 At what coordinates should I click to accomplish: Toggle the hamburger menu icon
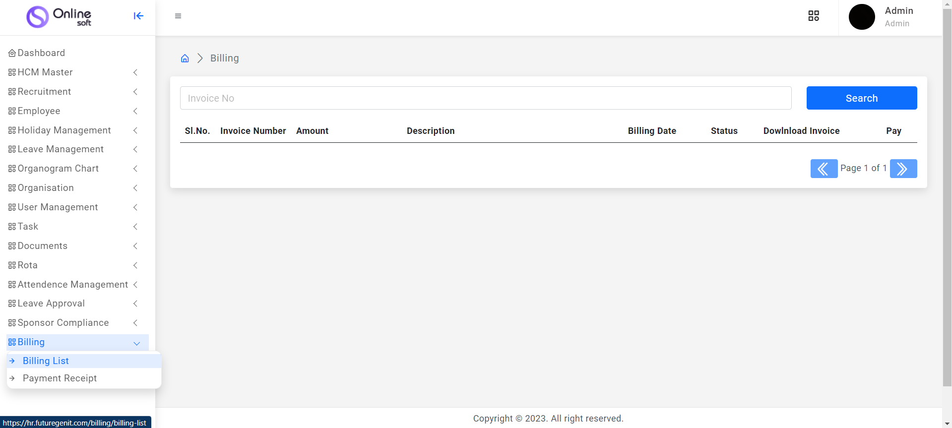click(178, 16)
